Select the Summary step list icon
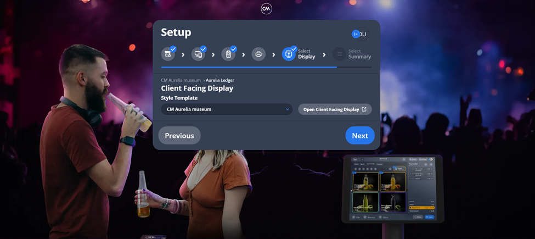This screenshot has height=239, width=535. [x=340, y=54]
